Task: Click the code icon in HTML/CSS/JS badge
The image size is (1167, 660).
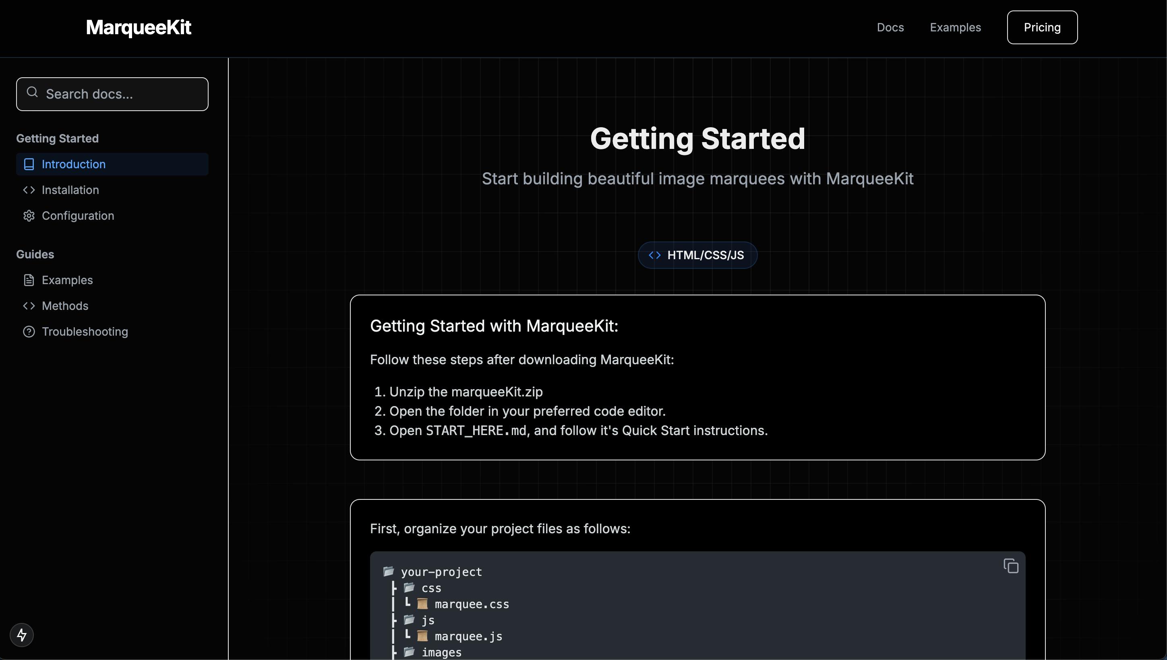Action: pos(654,255)
